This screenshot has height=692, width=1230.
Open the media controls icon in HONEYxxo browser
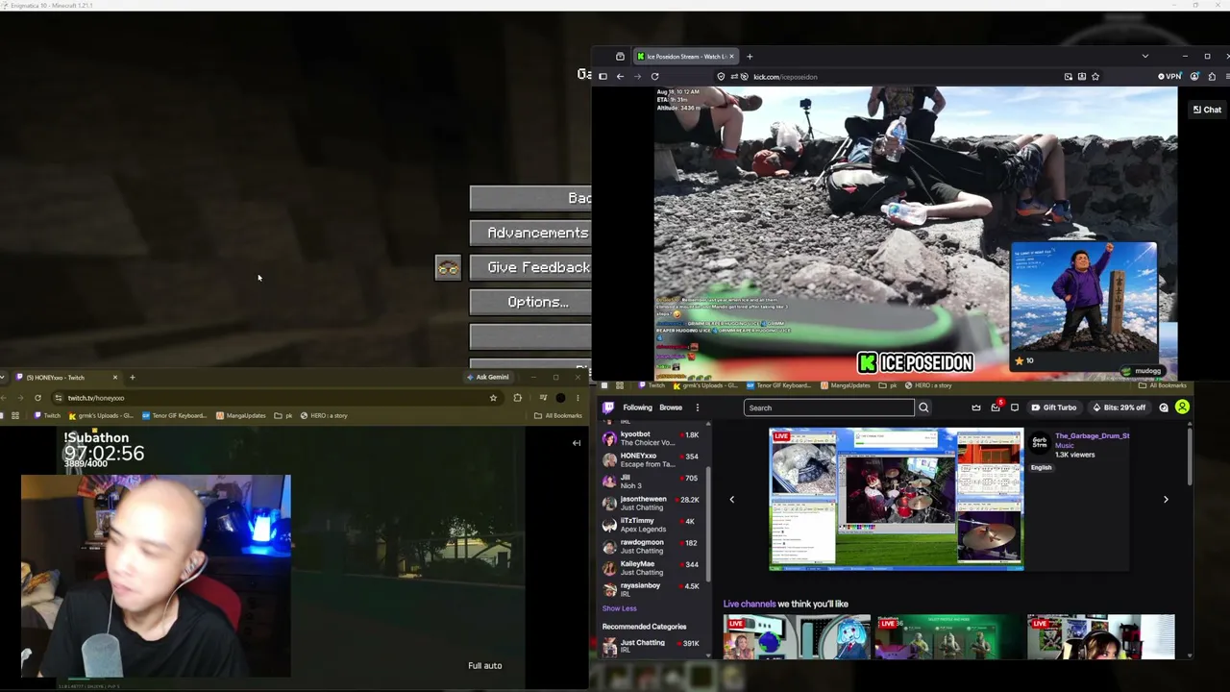click(543, 398)
